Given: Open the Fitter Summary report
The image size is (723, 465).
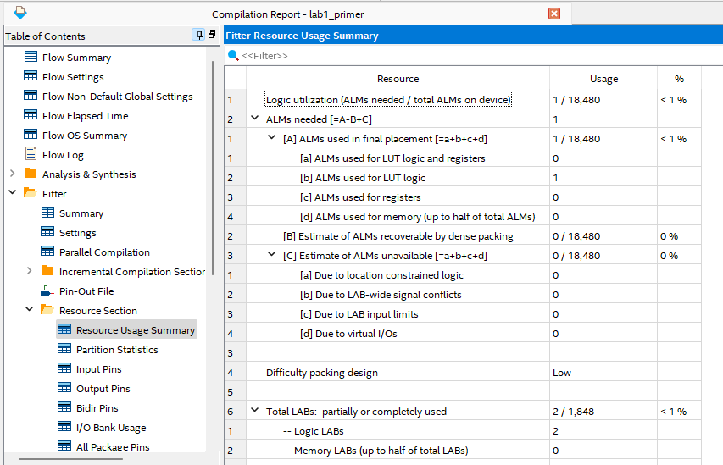Looking at the screenshot, I should [x=81, y=213].
